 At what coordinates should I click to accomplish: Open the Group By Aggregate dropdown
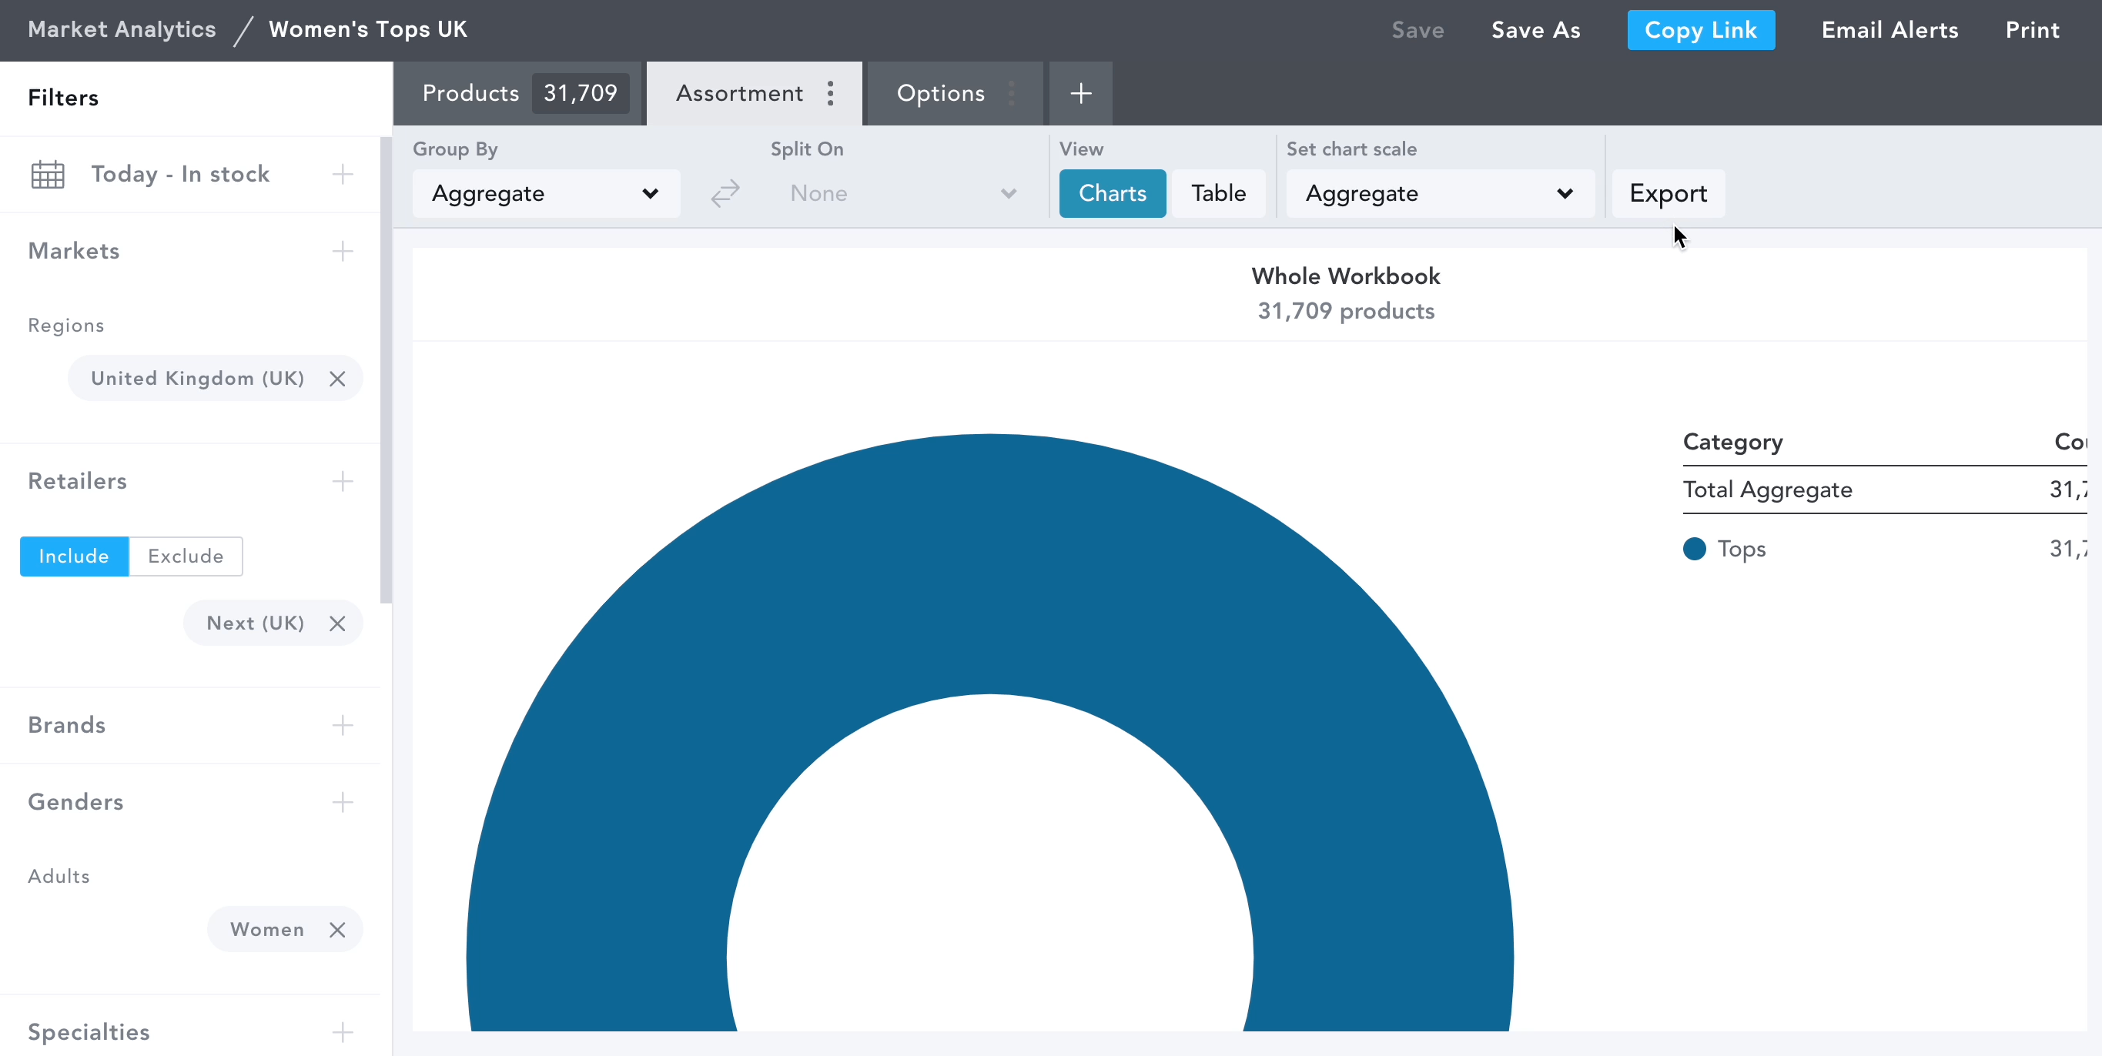(545, 194)
